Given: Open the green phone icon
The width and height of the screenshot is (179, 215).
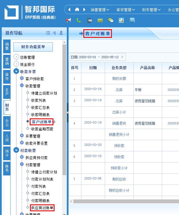Looking at the screenshot, I should tap(79, 20).
